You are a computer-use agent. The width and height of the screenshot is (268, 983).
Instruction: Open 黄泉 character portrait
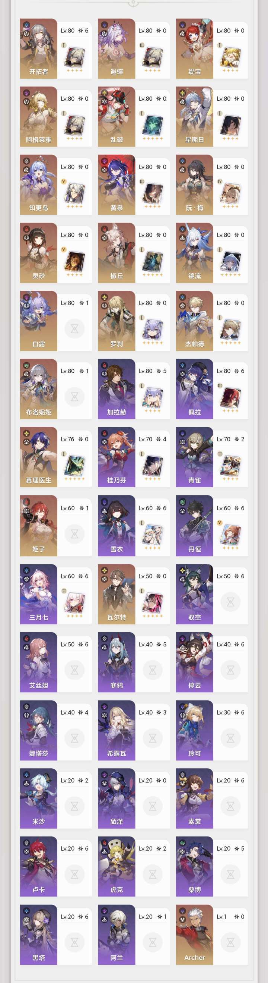[116, 185]
